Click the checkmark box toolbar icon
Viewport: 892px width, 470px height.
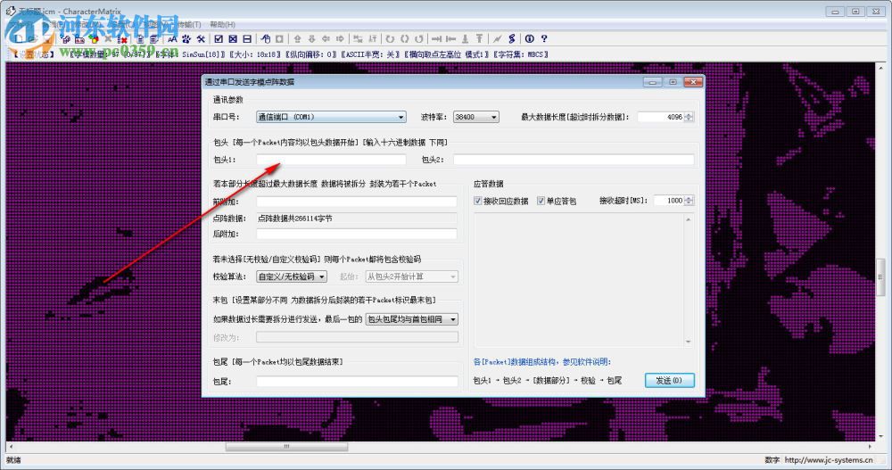coord(219,38)
